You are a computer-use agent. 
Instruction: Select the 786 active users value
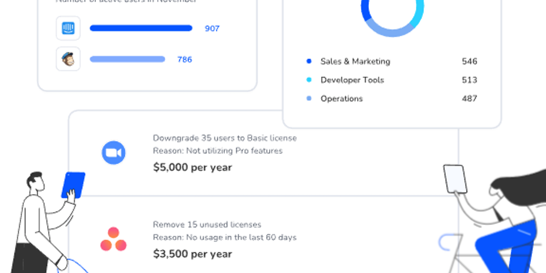[184, 60]
